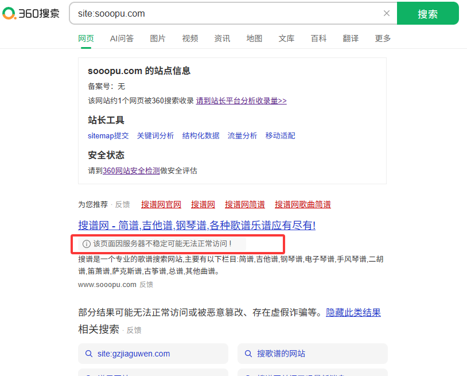Screen dimensions: 467x376
Task: Click the sooopu.com 的站点信息 heading
Action: click(x=139, y=71)
